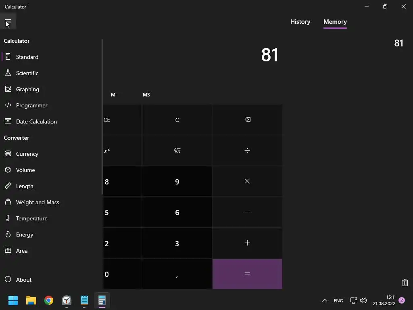Viewport: 413px width, 310px height.
Task: Show hidden system tray icons
Action: click(x=325, y=300)
